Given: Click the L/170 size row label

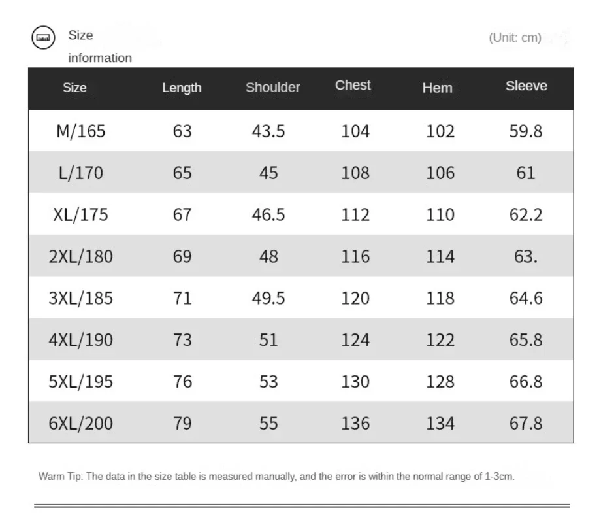Looking at the screenshot, I should tap(80, 173).
